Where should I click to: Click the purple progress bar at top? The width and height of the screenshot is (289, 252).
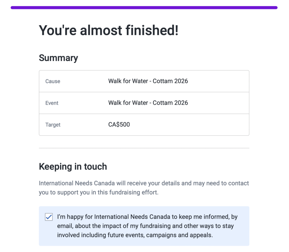pos(144,8)
